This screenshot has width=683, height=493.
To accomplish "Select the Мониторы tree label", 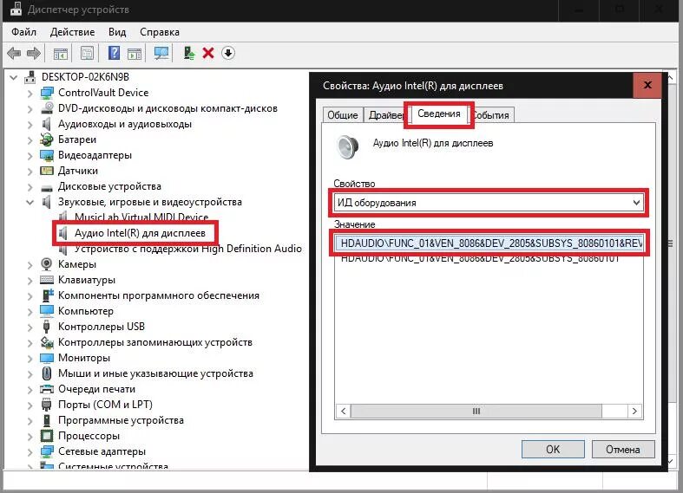I will pos(84,358).
